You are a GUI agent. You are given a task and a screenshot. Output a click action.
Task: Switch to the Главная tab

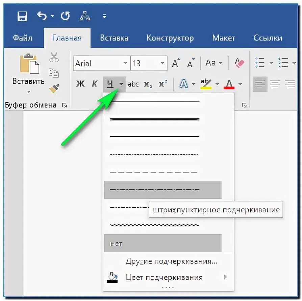pyautogui.click(x=67, y=38)
